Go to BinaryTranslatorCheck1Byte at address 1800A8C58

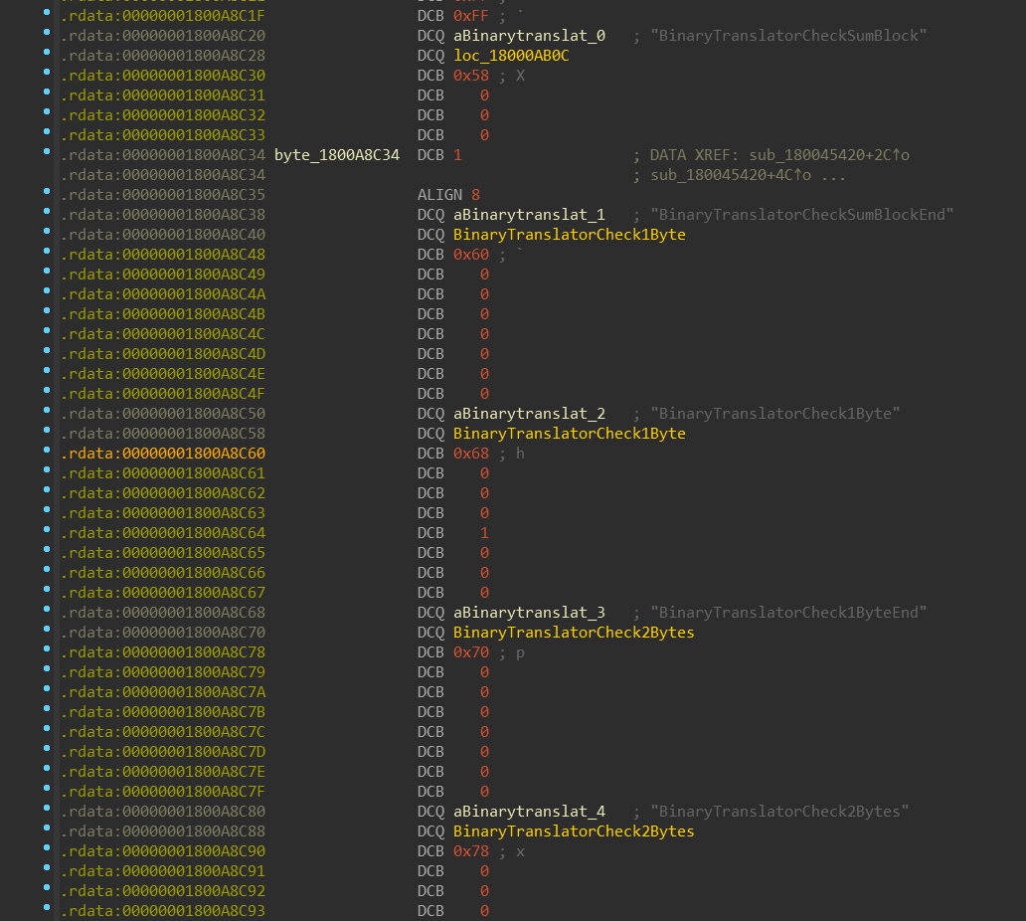pos(570,434)
